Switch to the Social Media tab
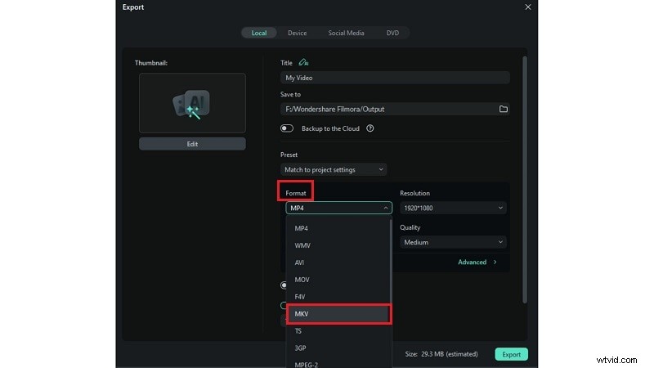This screenshot has width=654, height=368. (347, 33)
